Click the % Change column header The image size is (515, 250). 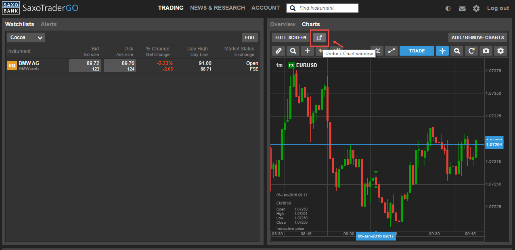click(x=158, y=49)
